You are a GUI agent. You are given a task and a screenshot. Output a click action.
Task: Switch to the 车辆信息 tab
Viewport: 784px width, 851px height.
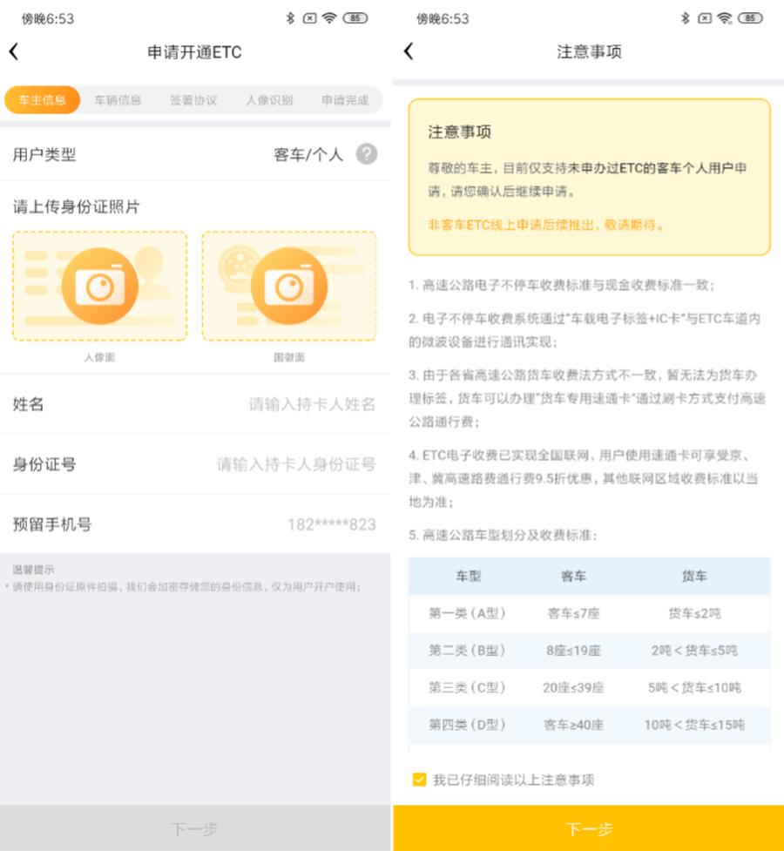118,100
